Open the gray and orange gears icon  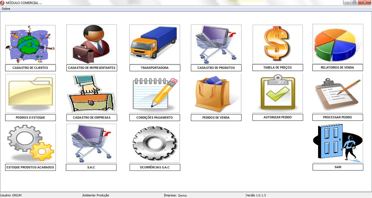tap(30, 143)
